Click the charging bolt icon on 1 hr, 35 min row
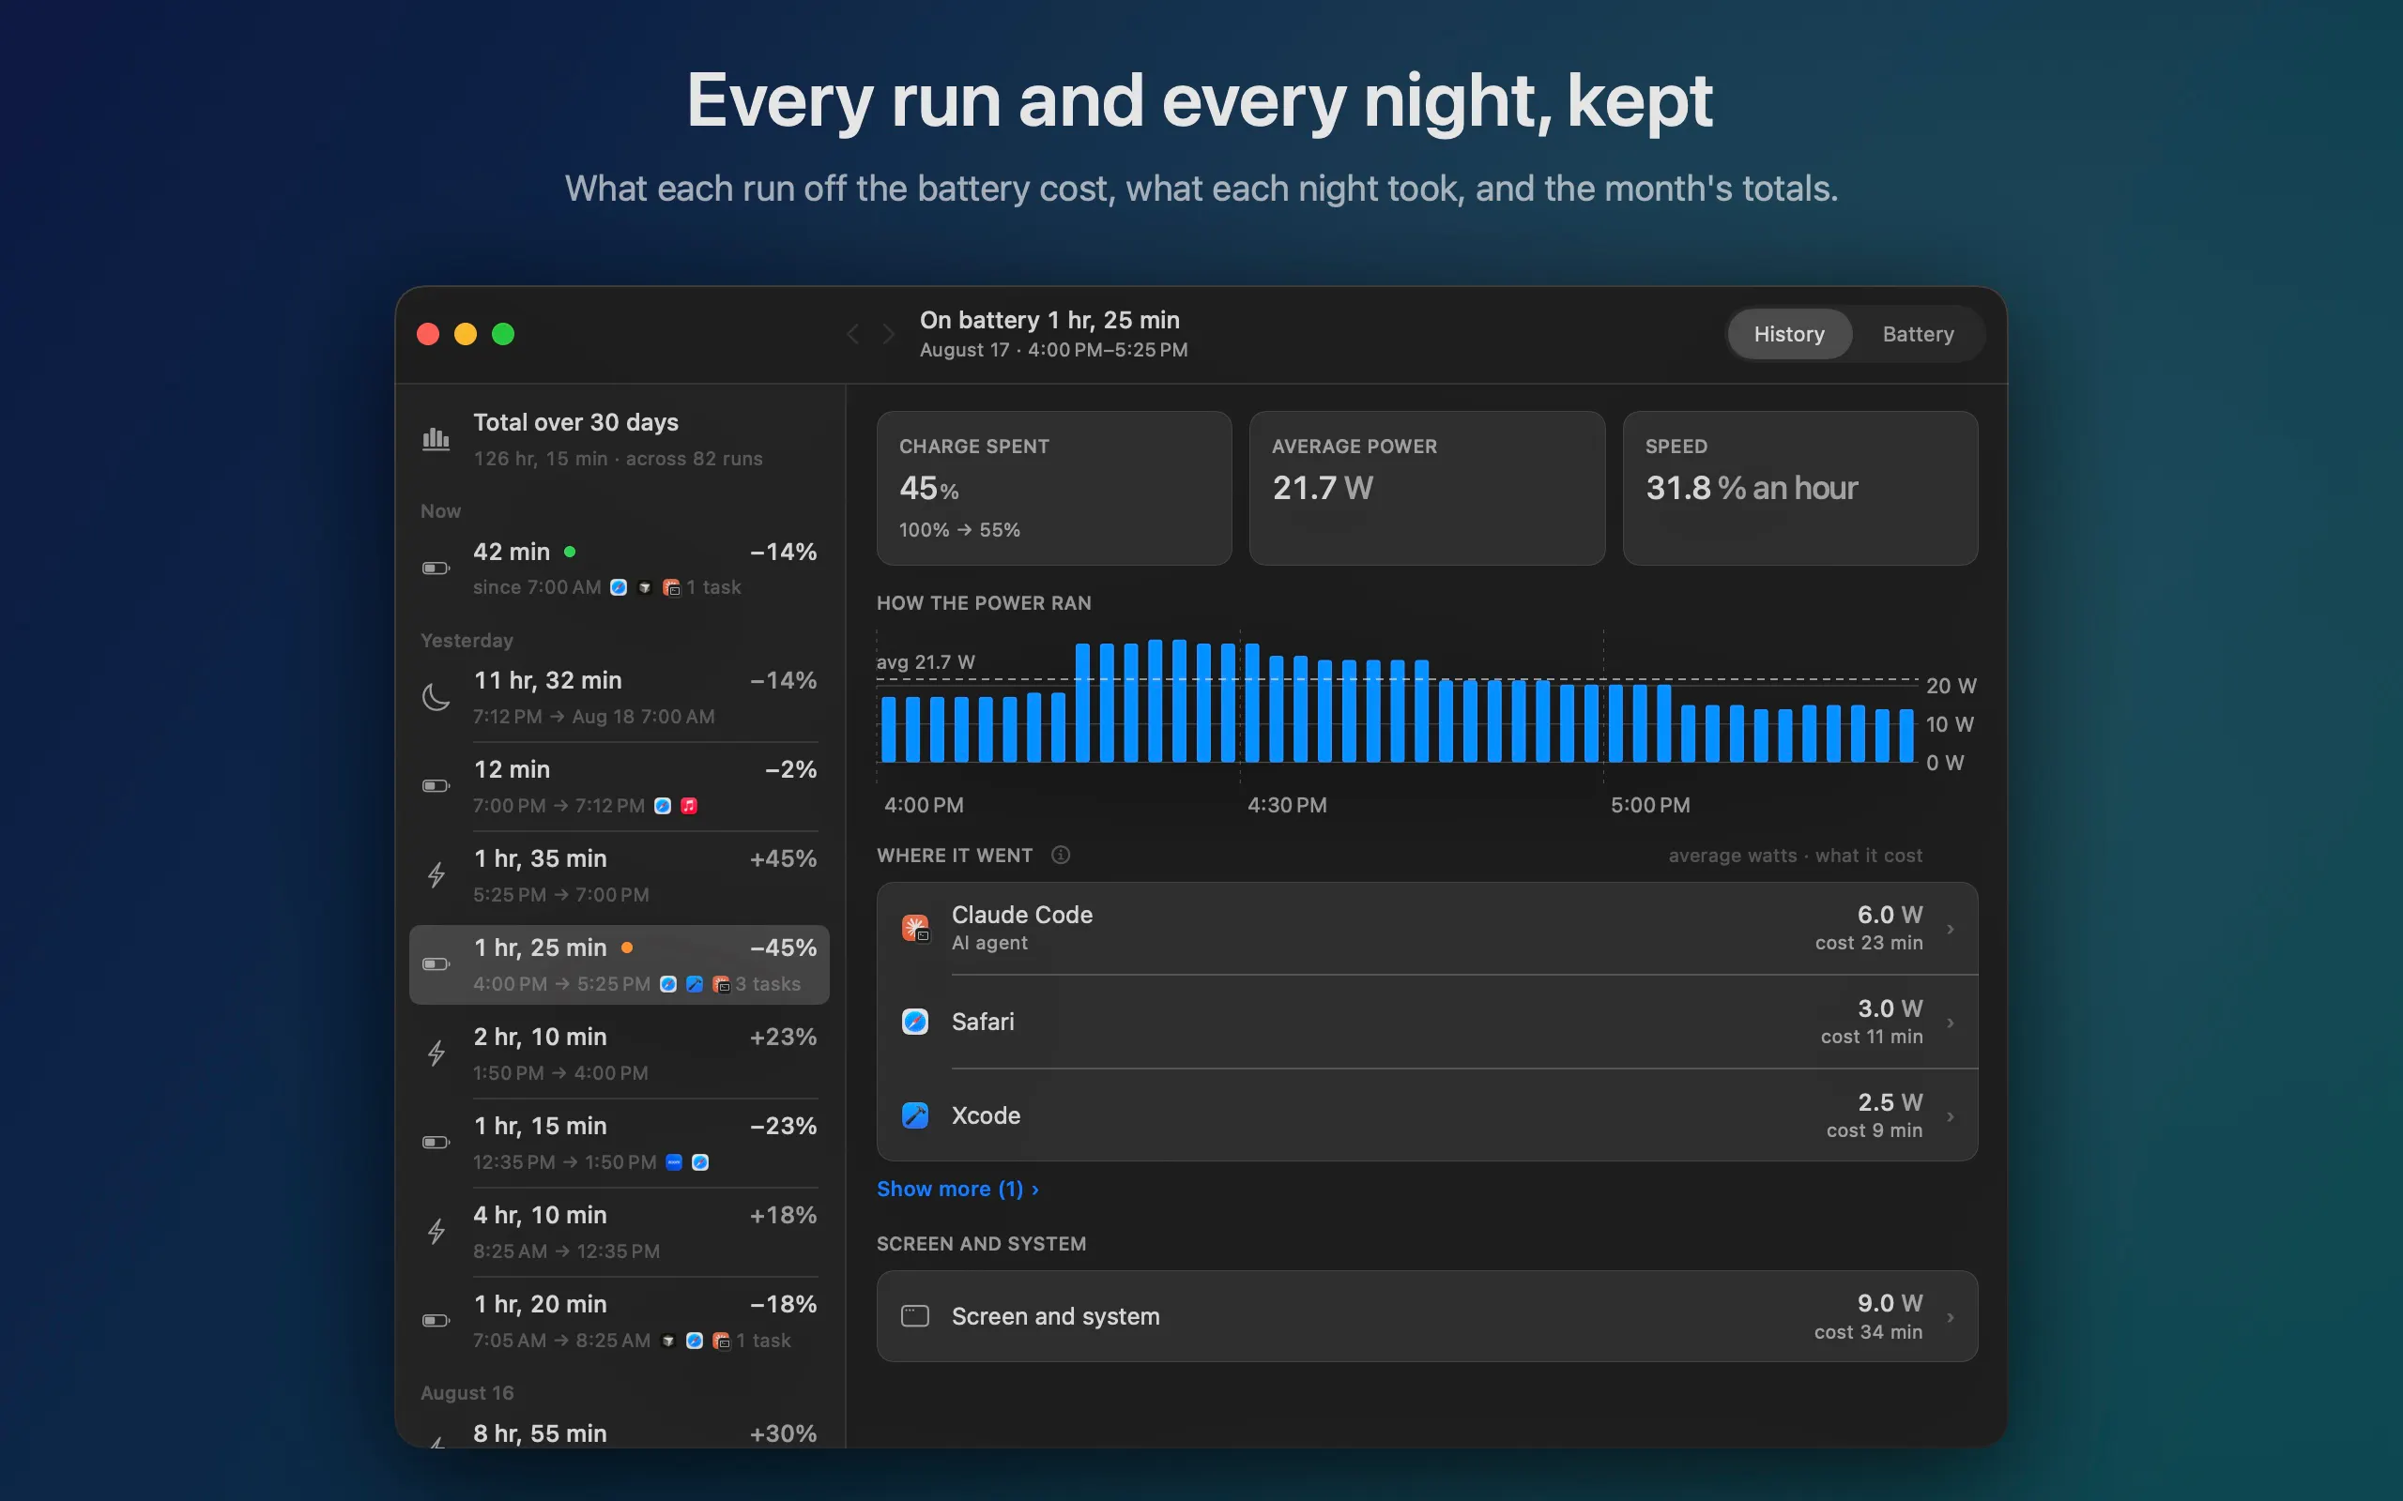Viewport: 2403px width, 1501px height. tap(436, 875)
